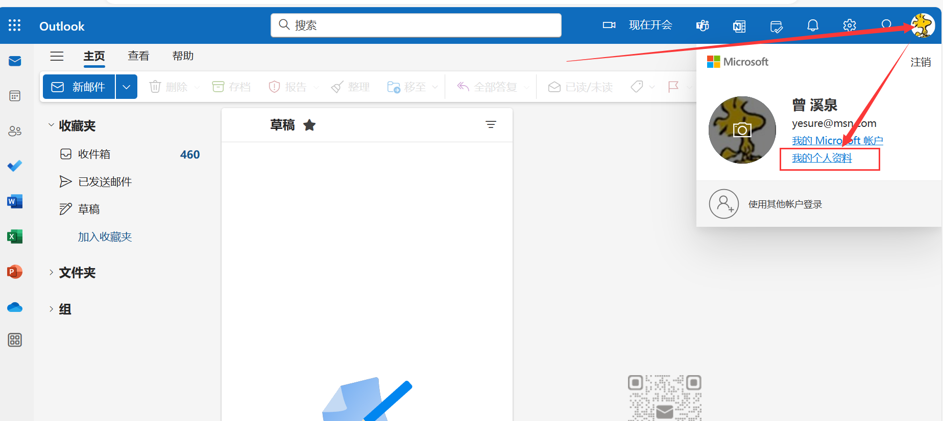Click the 搜索 search box
The height and width of the screenshot is (421, 943).
pos(416,25)
